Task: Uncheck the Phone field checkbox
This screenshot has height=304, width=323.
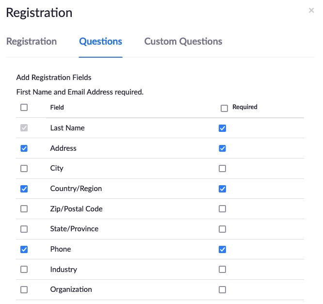Action: point(24,249)
